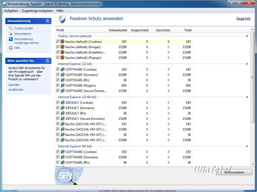Click the undo icon for Immunisierung rückgängig machen
Image resolution: width=257 pixels, height=192 pixels.
tap(11, 39)
